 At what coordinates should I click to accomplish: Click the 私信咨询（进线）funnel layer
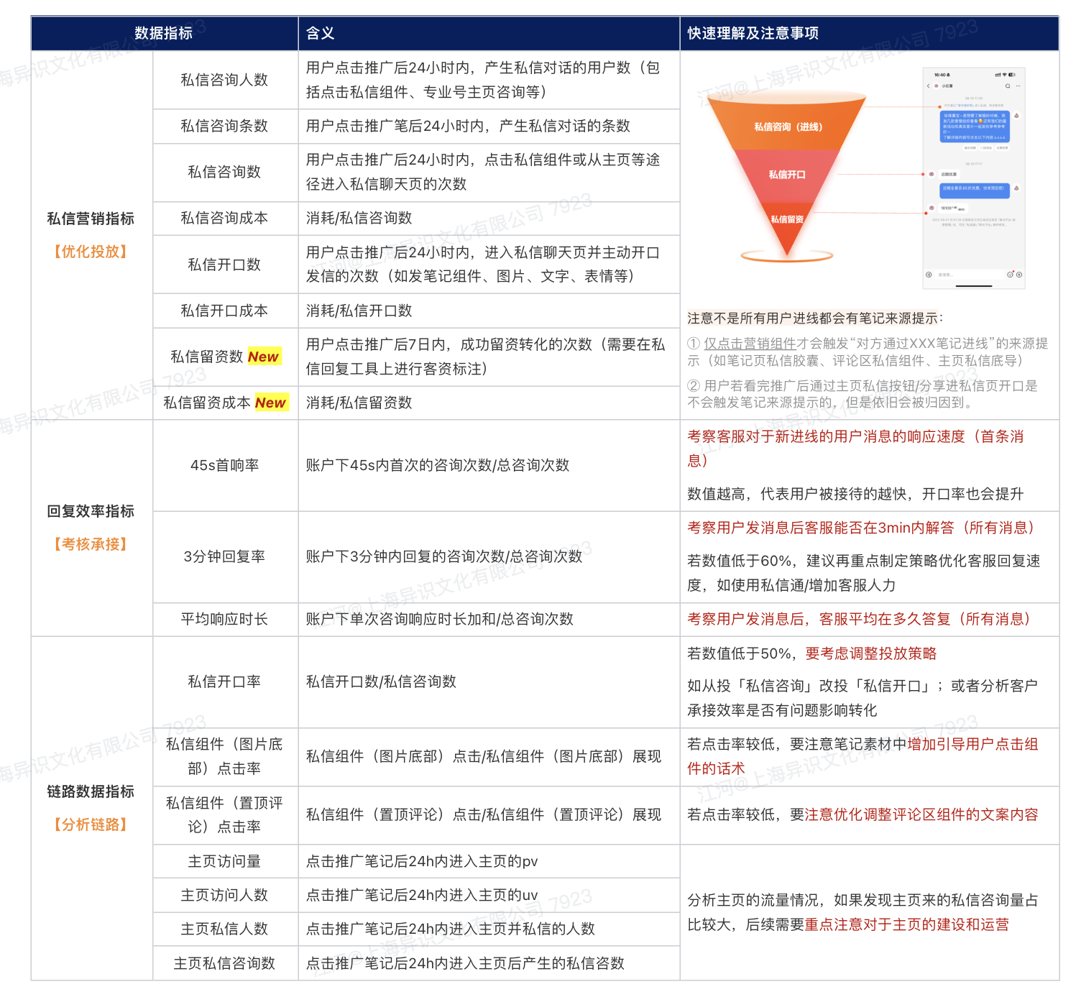(x=788, y=127)
